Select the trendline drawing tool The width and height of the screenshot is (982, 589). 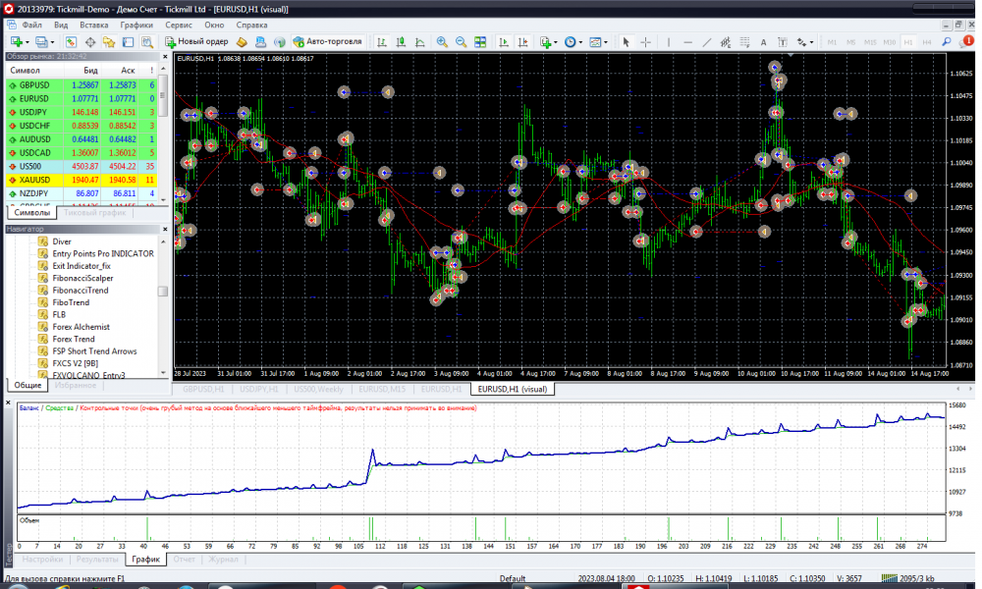[x=706, y=42]
